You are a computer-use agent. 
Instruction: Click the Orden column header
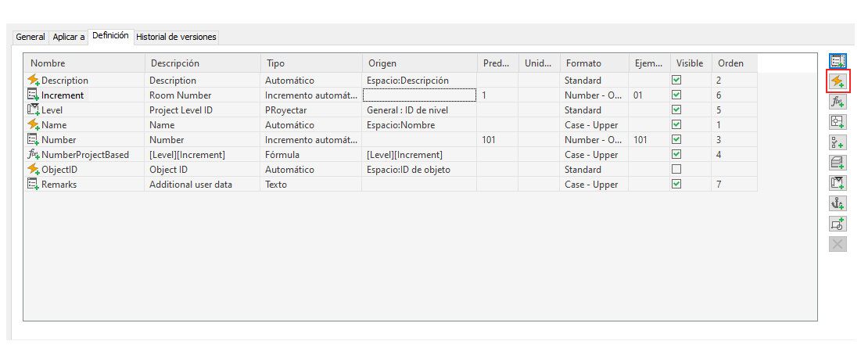coord(734,63)
